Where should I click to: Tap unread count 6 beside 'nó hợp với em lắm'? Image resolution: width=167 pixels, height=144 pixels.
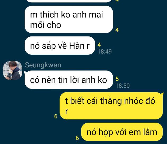click(x=77, y=138)
